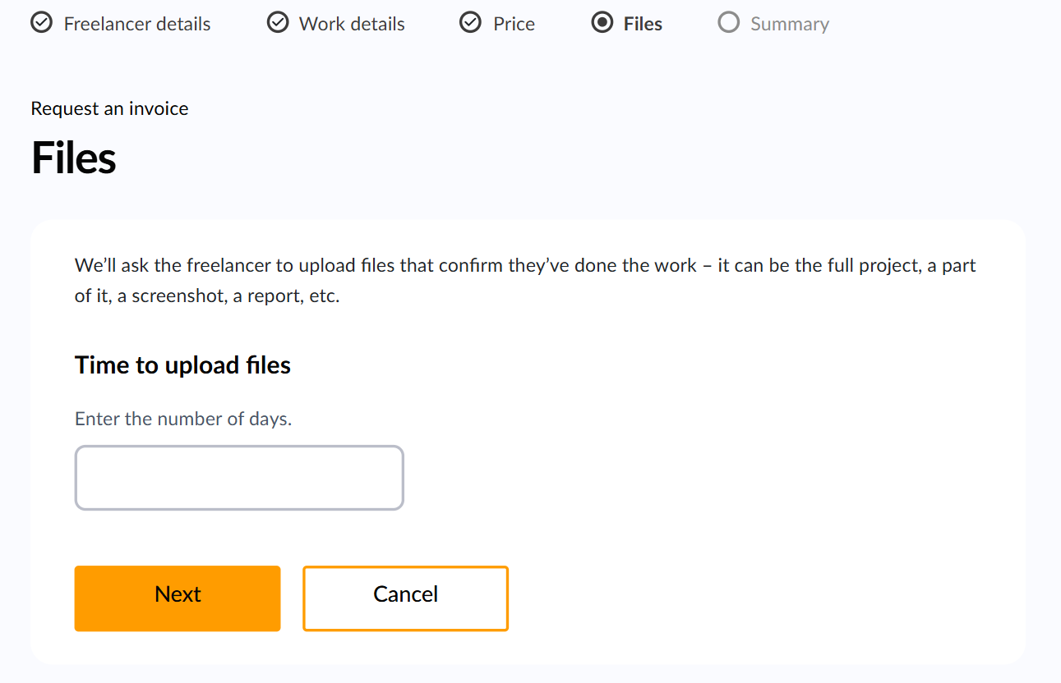Screen dimensions: 1061x683
Task: Click the "Time to upload files" heading
Action: pyautogui.click(x=182, y=365)
